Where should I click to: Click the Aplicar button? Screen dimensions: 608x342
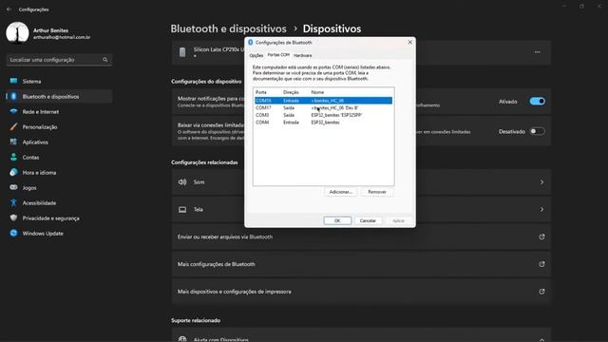pos(398,220)
